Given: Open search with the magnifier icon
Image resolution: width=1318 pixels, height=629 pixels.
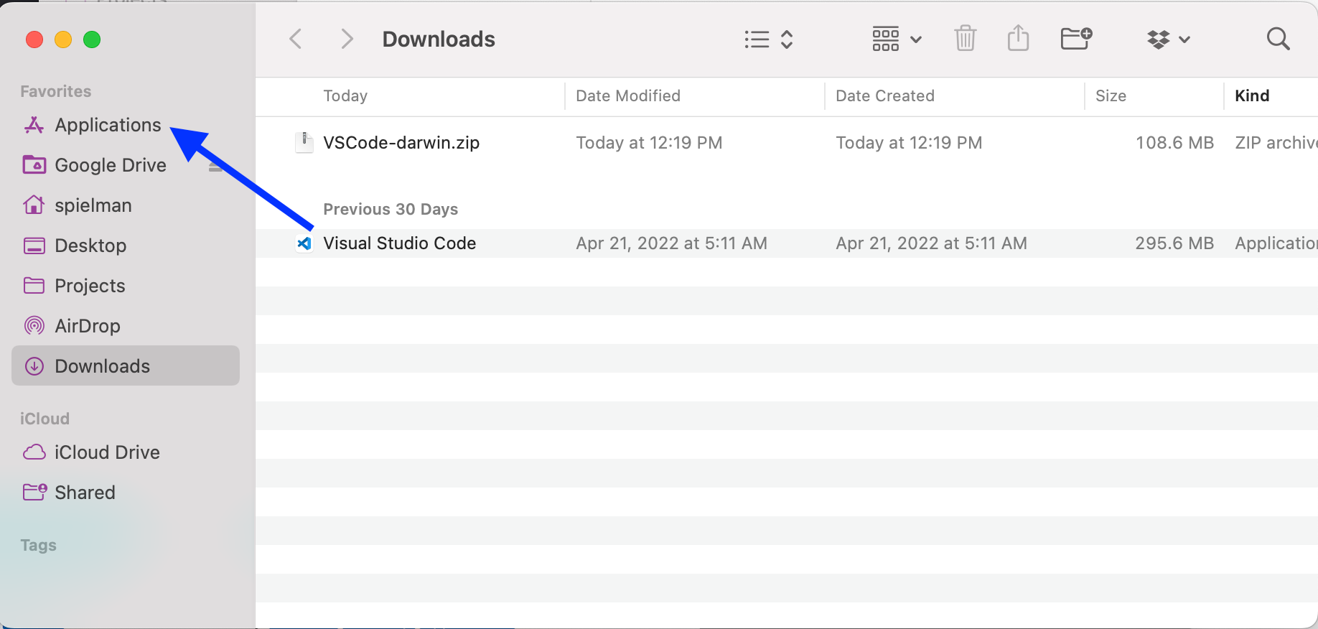Looking at the screenshot, I should click(x=1278, y=39).
